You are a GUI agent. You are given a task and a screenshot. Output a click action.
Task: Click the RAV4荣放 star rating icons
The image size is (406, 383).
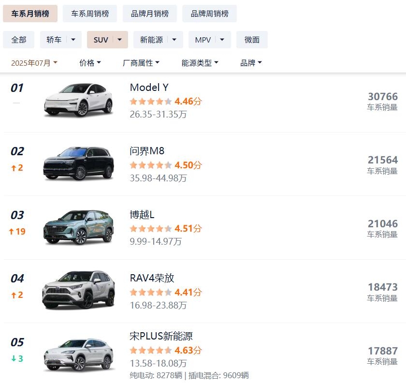tap(150, 293)
